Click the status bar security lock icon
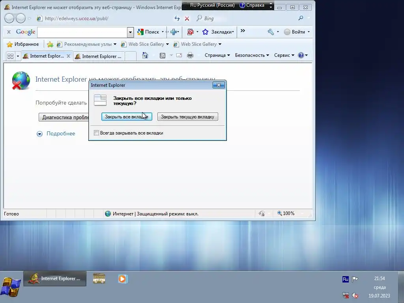Screen dimensions: 404x303 [262, 213]
